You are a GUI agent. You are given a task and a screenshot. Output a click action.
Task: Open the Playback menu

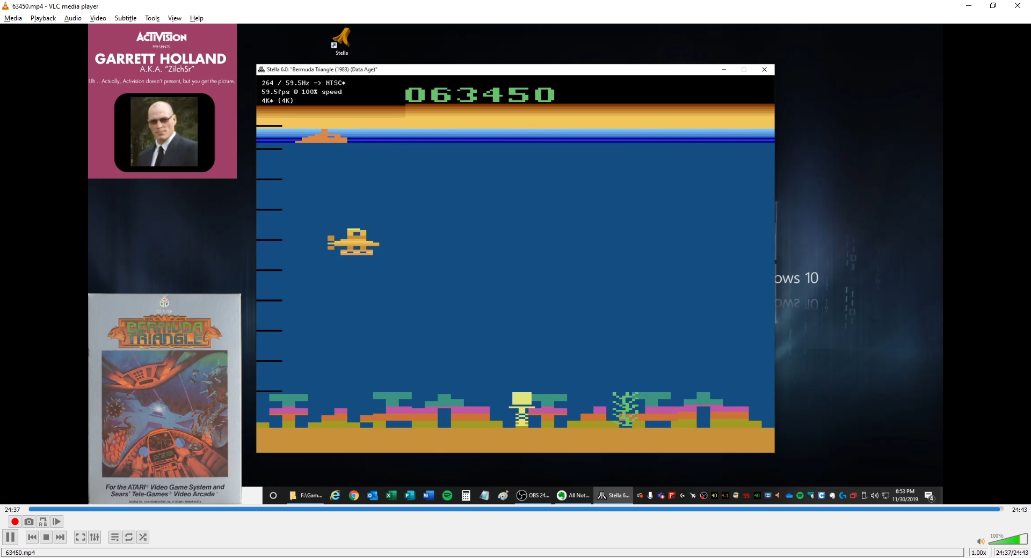(43, 18)
